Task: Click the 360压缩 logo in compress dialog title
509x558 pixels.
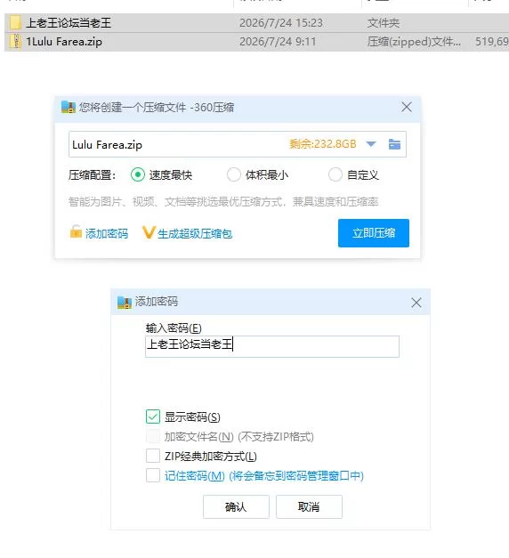Action: click(69, 107)
